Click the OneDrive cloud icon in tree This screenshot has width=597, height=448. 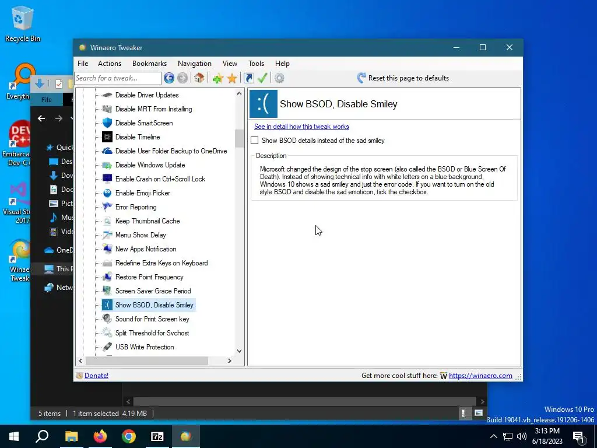click(x=107, y=151)
